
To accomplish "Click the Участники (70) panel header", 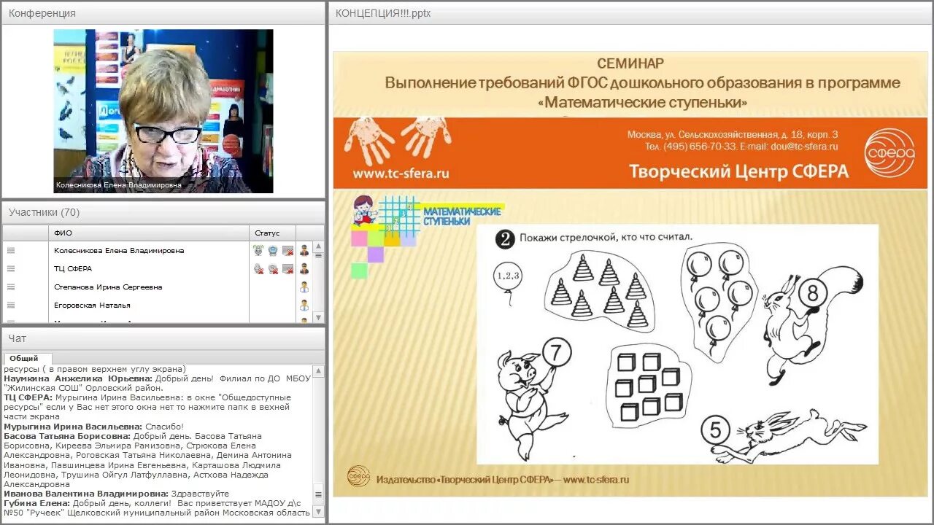I will click(x=163, y=212).
